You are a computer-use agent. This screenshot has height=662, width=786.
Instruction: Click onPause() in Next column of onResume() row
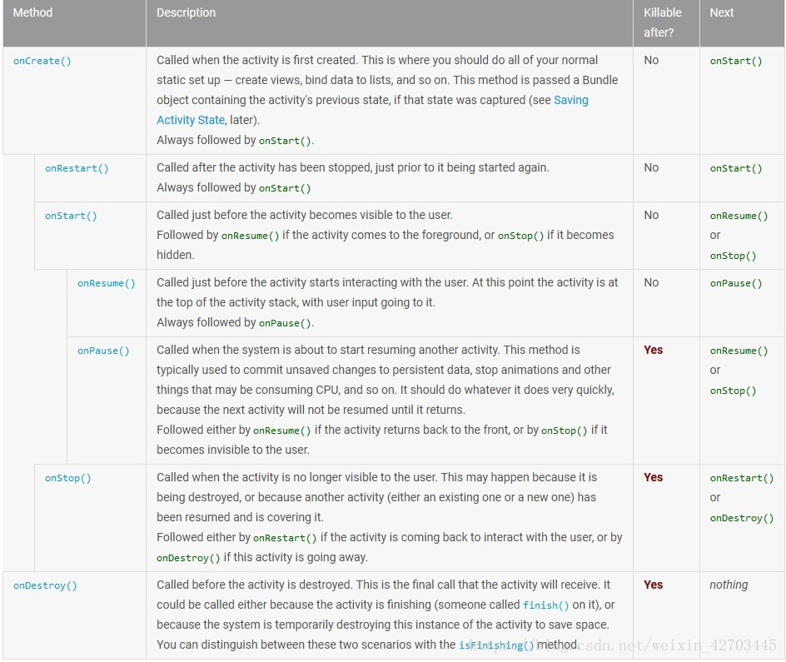point(736,283)
